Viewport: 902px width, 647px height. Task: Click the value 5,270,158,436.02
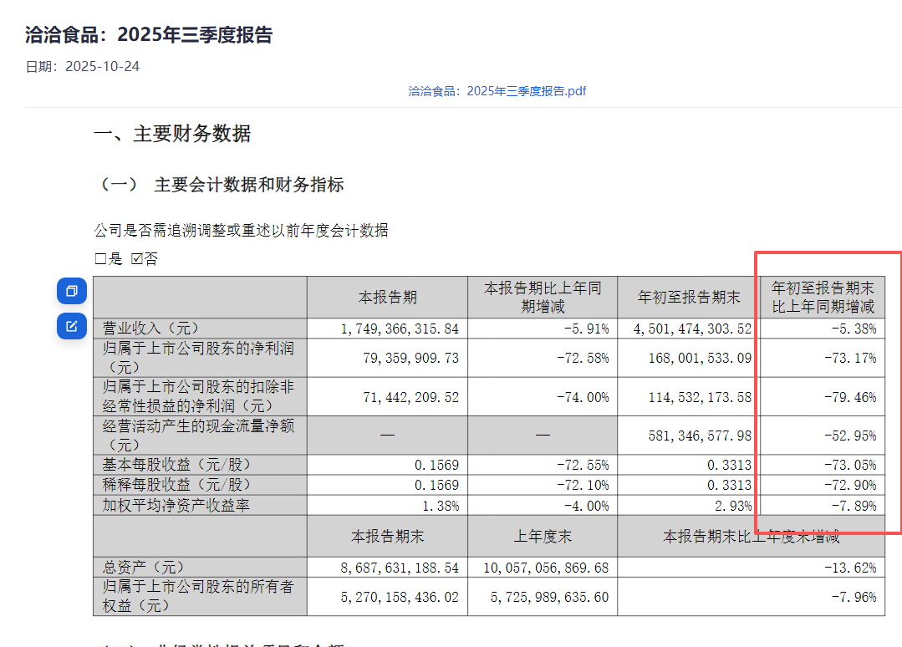pos(400,598)
